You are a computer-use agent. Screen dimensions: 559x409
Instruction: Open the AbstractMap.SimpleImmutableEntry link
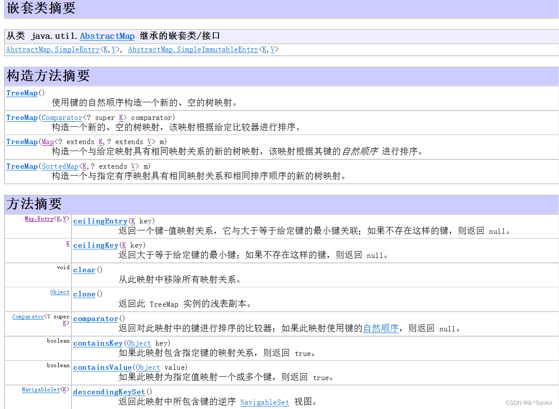point(193,50)
